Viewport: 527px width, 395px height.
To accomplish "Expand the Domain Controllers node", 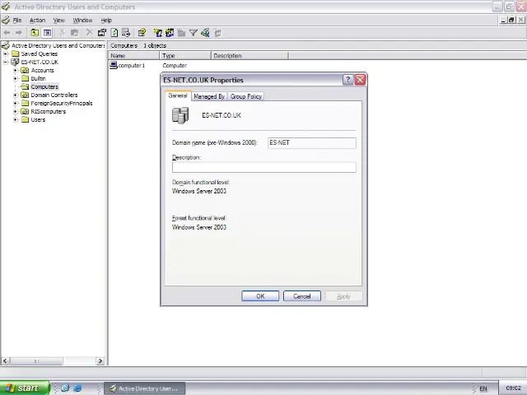I will (x=15, y=95).
